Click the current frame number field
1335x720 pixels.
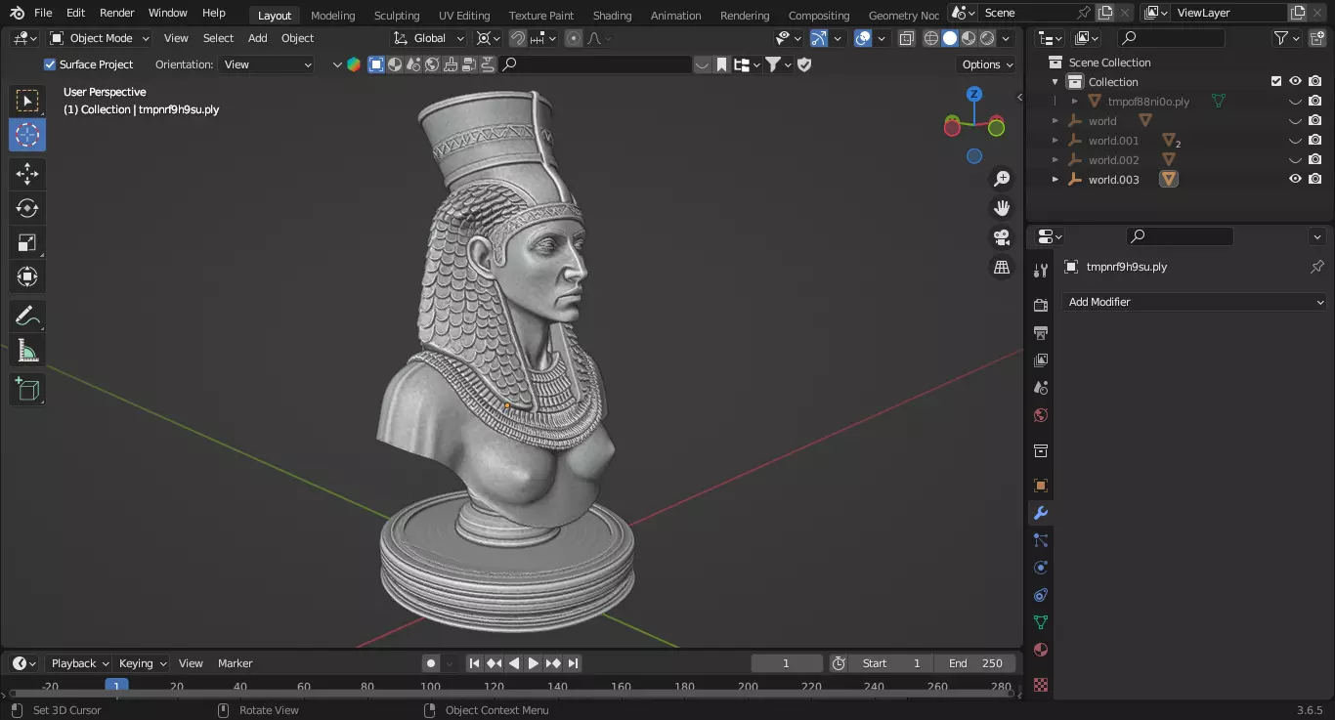coord(787,663)
